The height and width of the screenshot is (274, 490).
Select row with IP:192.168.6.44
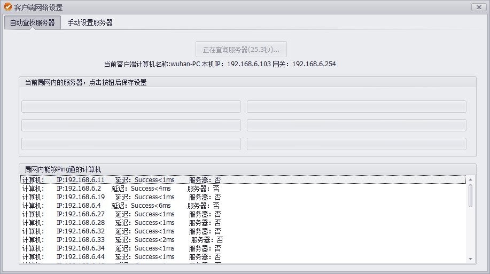(x=243, y=257)
